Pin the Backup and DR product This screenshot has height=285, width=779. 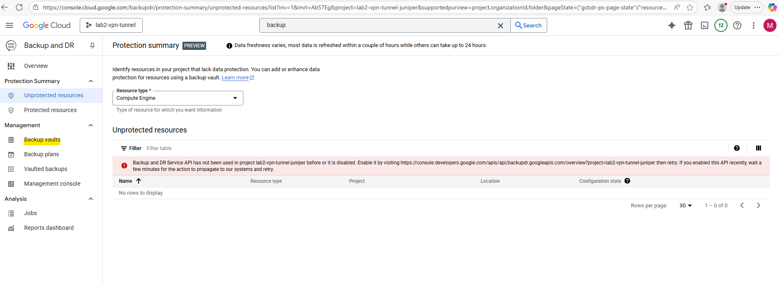pyautogui.click(x=92, y=45)
